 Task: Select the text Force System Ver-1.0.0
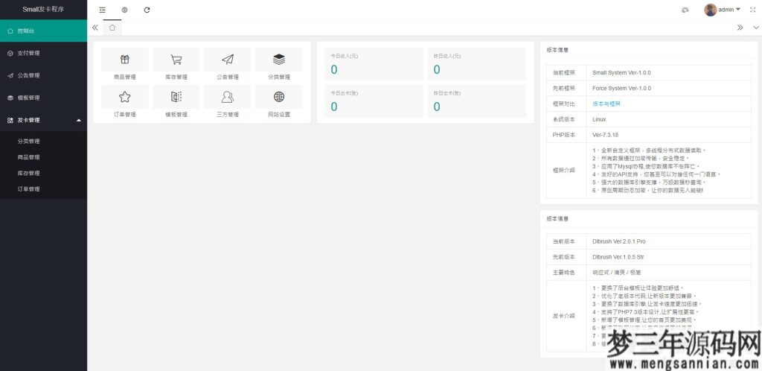pyautogui.click(x=621, y=88)
